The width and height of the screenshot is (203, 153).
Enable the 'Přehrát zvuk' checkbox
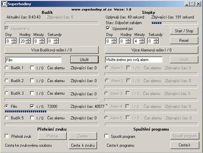[7, 136]
